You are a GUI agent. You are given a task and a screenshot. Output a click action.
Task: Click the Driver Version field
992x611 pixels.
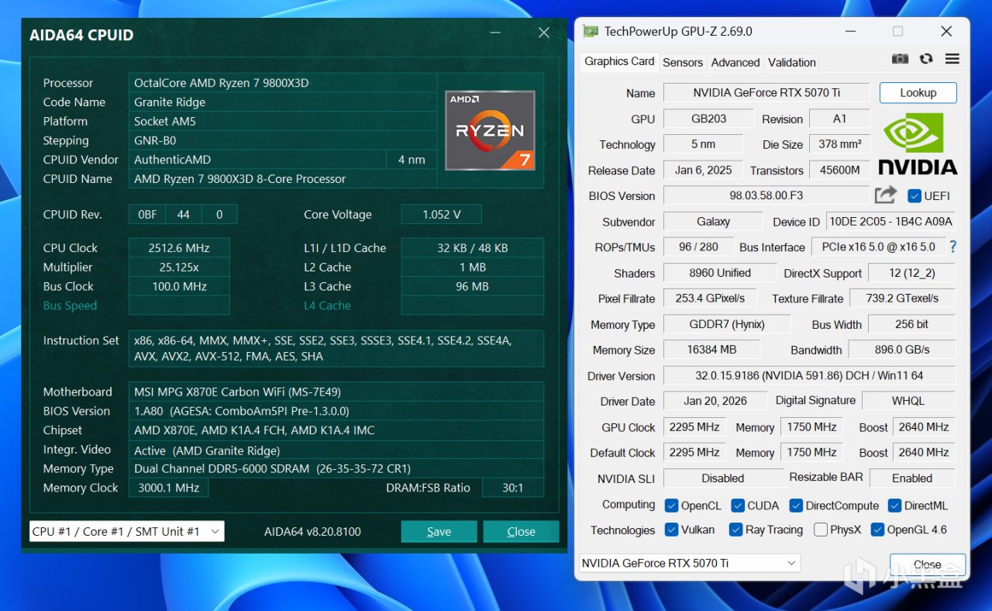[810, 375]
